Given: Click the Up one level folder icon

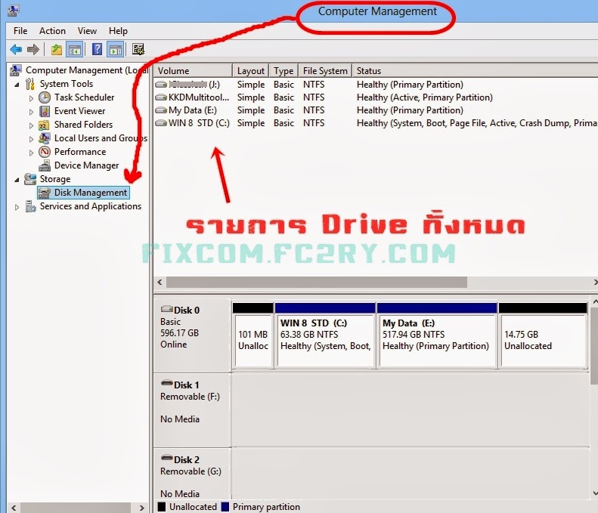Looking at the screenshot, I should [57, 50].
